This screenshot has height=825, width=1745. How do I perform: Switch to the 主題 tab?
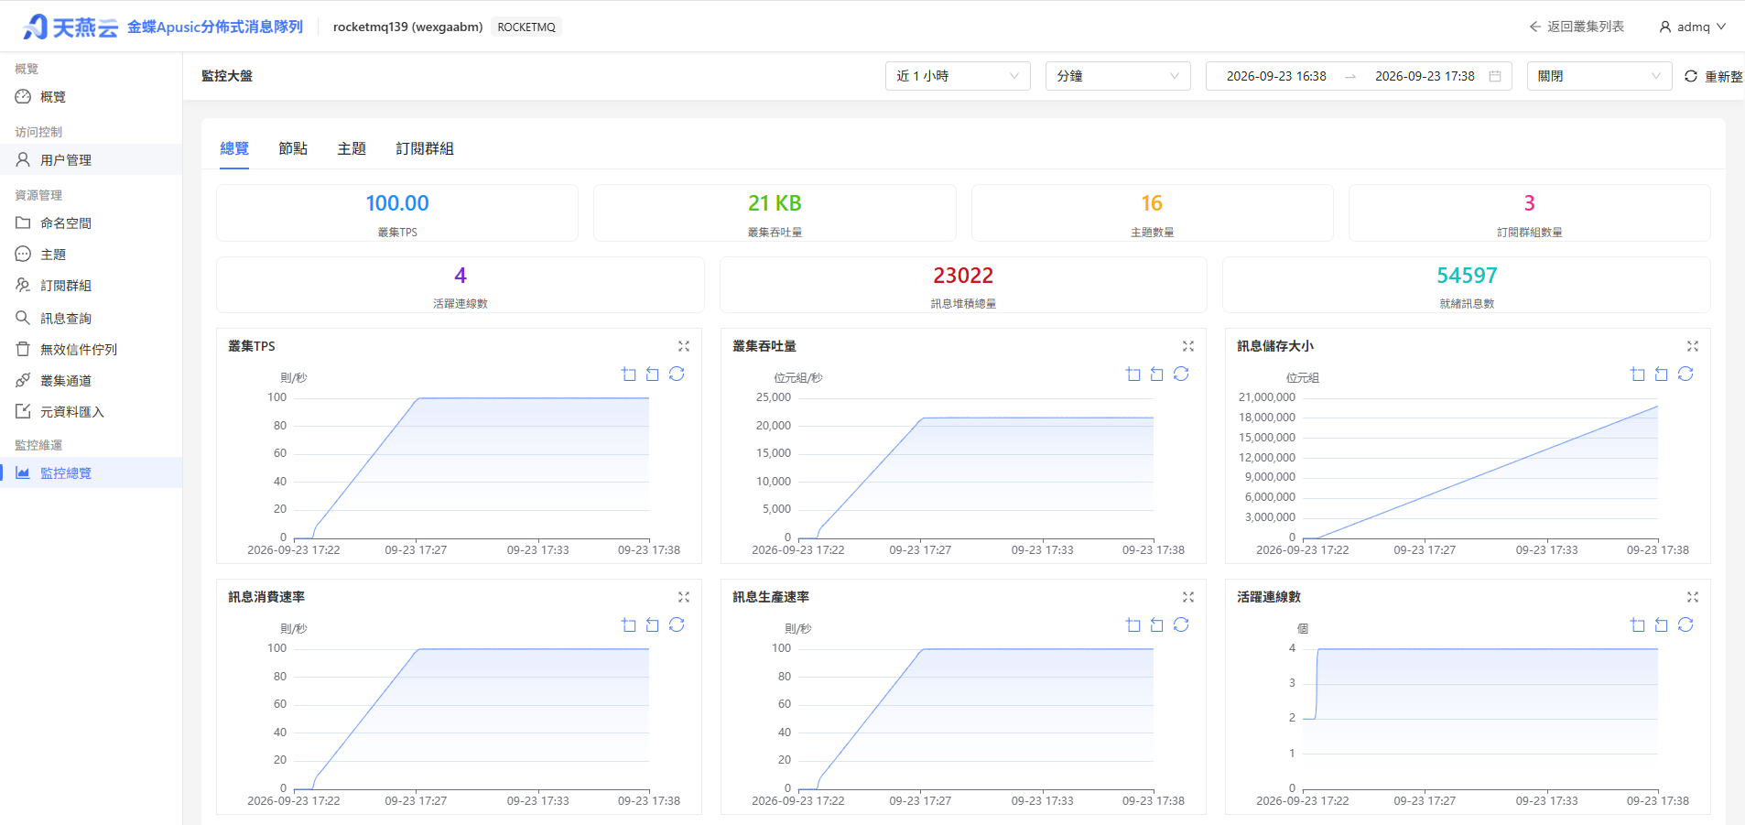pos(352,148)
